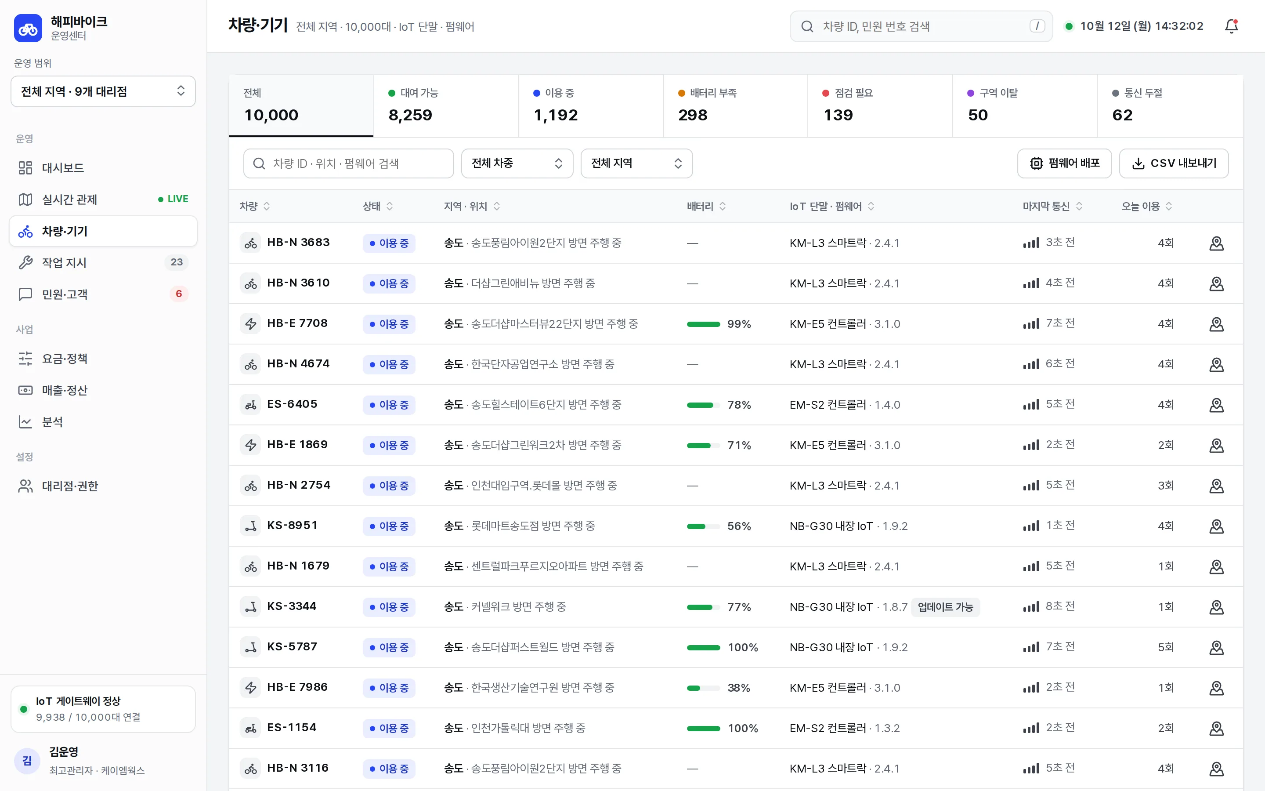Select the 대여 가능 8,259 tab
This screenshot has height=791, width=1265.
click(x=446, y=105)
